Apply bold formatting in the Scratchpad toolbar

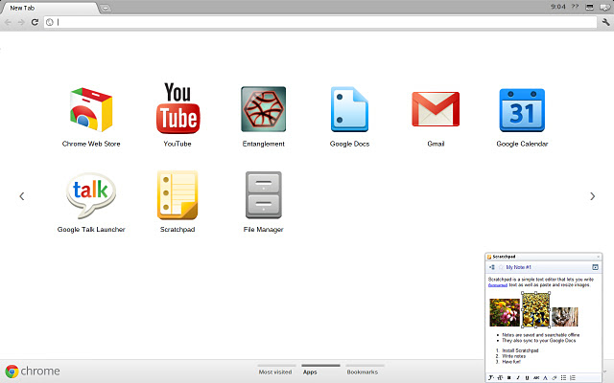pyautogui.click(x=509, y=378)
